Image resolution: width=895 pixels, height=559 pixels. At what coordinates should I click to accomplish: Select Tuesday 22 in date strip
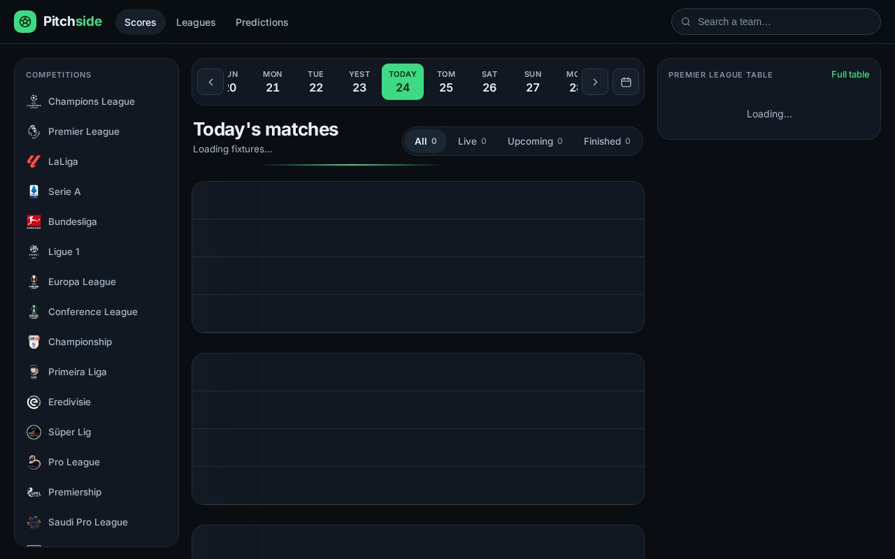click(x=316, y=82)
